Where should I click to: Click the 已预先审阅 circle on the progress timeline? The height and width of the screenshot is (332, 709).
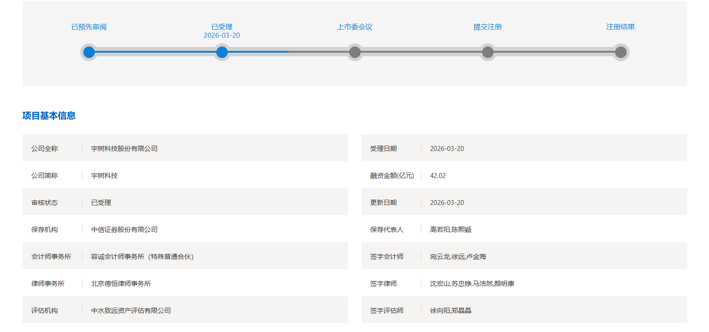(x=89, y=52)
